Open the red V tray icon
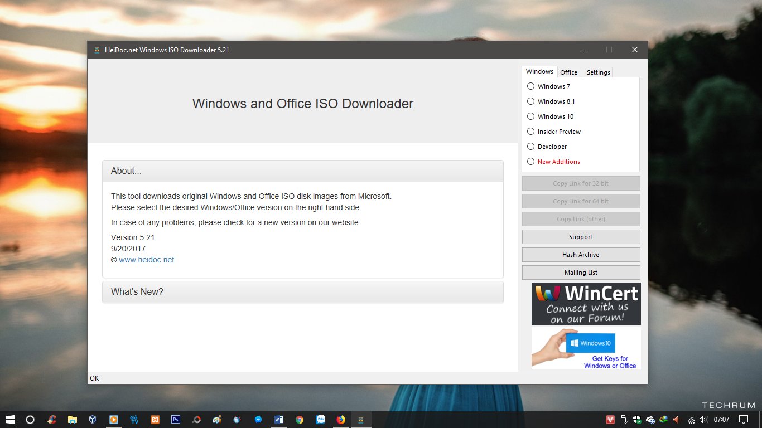 click(610, 420)
